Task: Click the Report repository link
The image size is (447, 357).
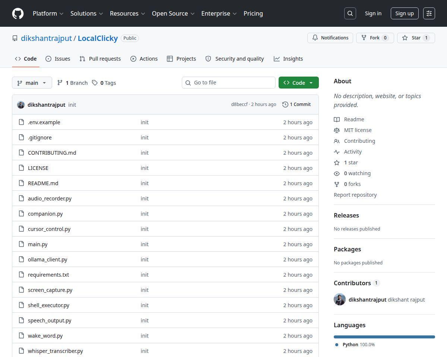Action: point(355,195)
